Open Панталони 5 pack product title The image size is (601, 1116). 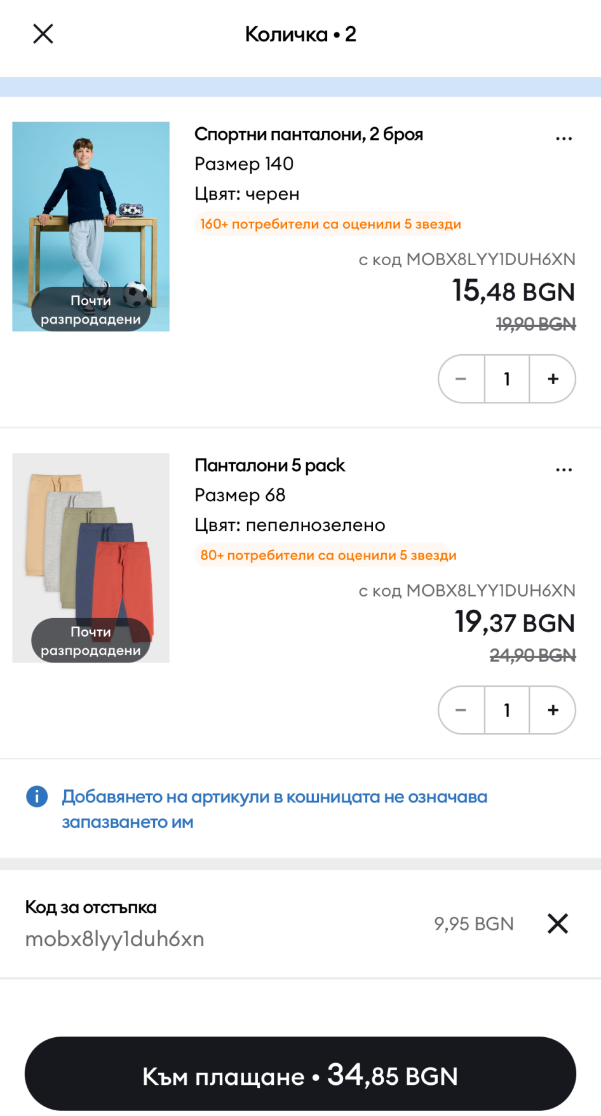click(270, 465)
